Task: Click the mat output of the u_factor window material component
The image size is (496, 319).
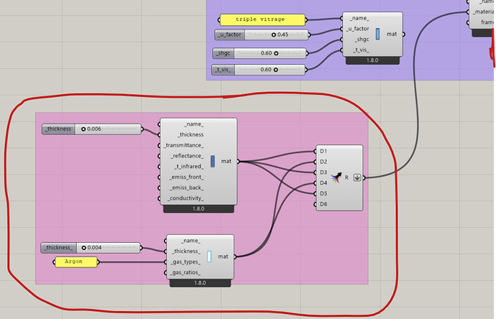Action: click(392, 34)
